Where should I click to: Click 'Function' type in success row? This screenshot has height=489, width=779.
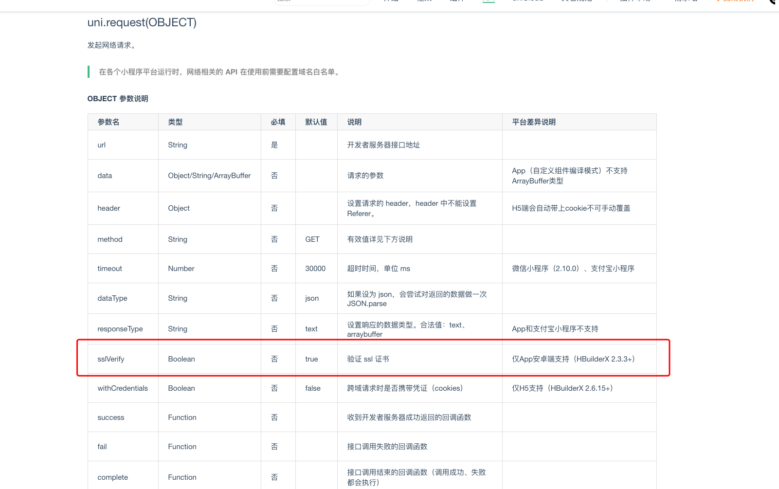click(182, 417)
